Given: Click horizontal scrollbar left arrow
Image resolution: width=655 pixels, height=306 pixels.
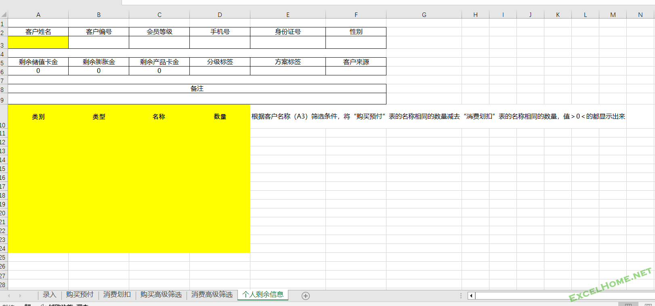Looking at the screenshot, I should (471, 296).
